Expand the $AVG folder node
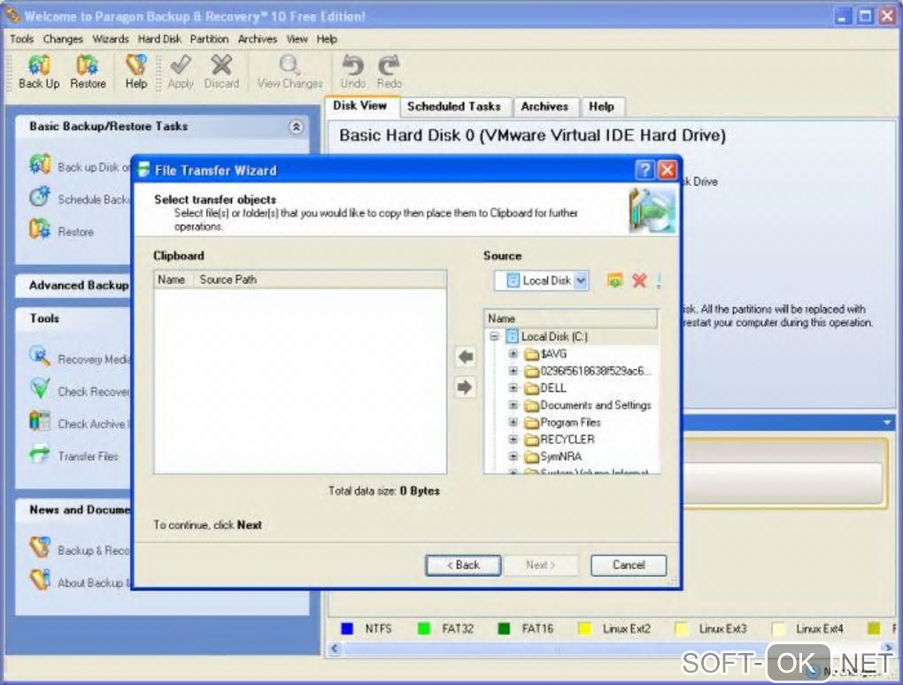This screenshot has height=685, width=903. pos(513,353)
